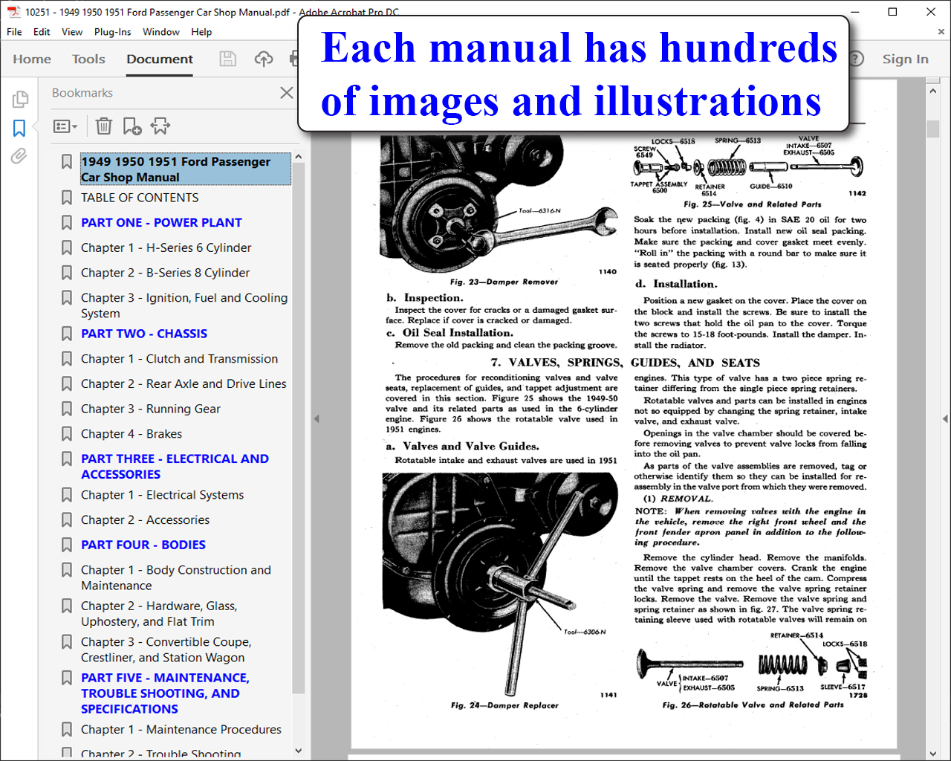Click bookmark icon beside PART TWO - CHASSIS
This screenshot has height=761, width=951.
[67, 334]
